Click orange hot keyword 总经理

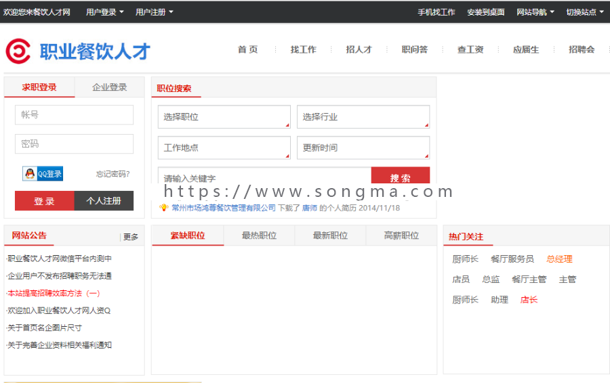tap(559, 259)
